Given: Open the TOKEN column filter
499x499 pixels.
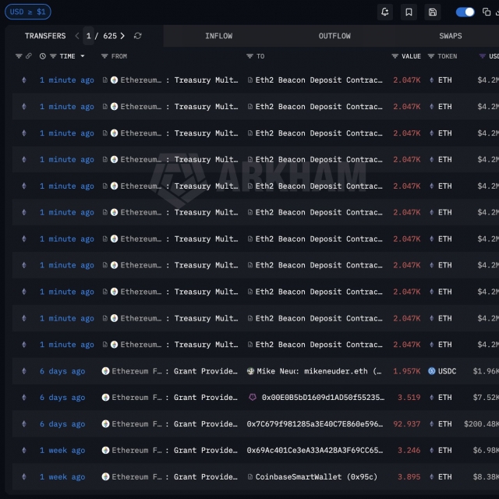Looking at the screenshot, I should click(431, 56).
